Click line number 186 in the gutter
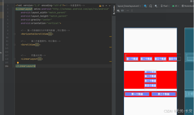Viewport: 194px width, 115px height. pyautogui.click(x=6, y=66)
